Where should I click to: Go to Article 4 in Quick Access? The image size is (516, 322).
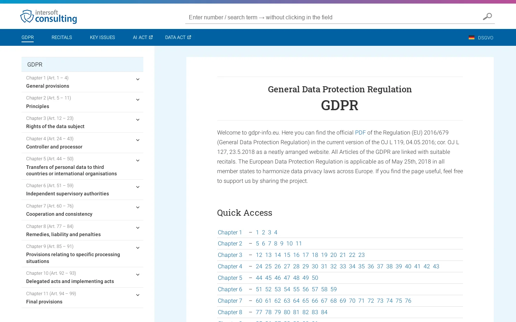[x=276, y=232]
